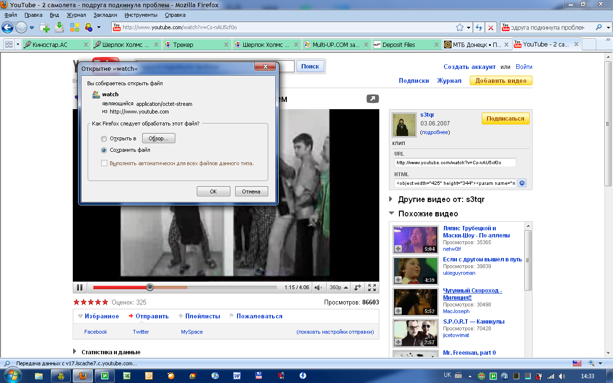
Task: Select the "Открыть в" radio button
Action: point(104,139)
